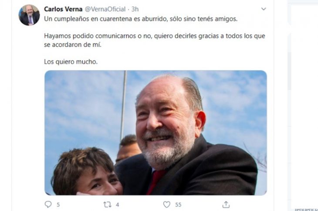Open the attached photo of smiling man

pos(156,133)
